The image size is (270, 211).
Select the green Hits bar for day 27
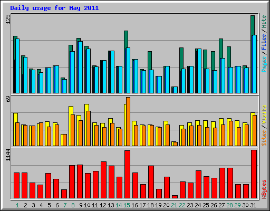pyautogui.click(x=221, y=49)
